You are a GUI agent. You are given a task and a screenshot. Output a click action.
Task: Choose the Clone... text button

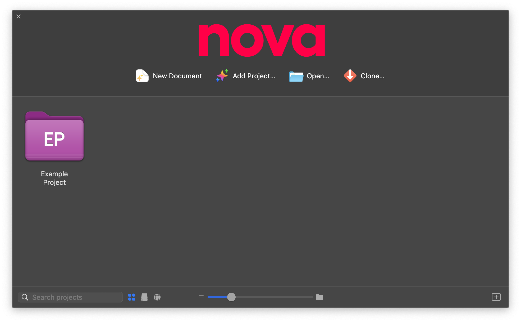click(x=372, y=76)
